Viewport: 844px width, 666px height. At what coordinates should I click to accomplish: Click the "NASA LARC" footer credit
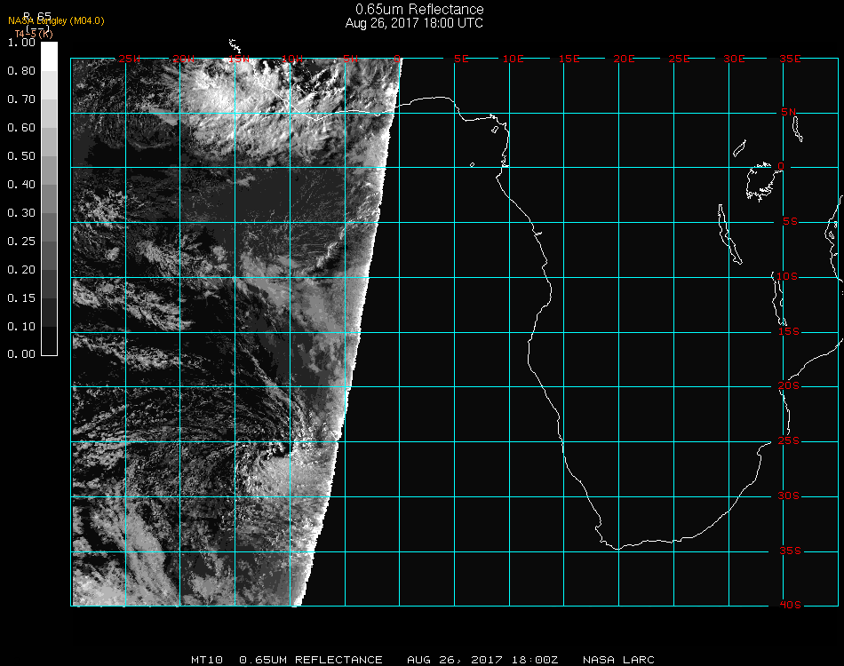click(618, 660)
